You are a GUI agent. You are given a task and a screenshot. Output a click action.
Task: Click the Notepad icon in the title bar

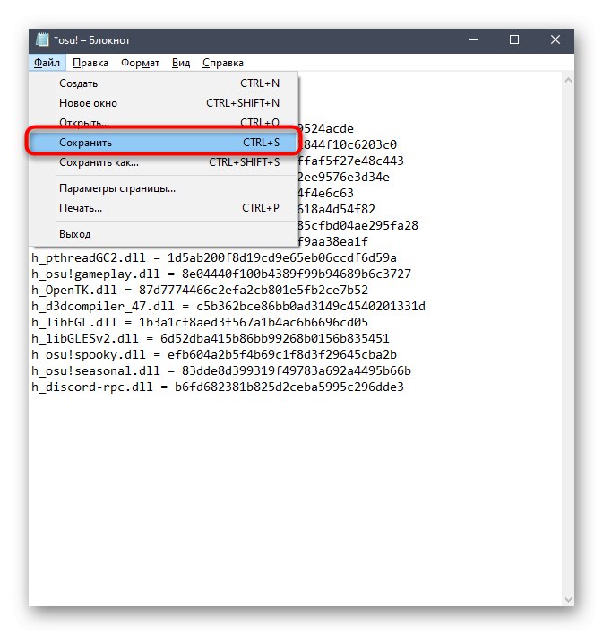(42, 39)
